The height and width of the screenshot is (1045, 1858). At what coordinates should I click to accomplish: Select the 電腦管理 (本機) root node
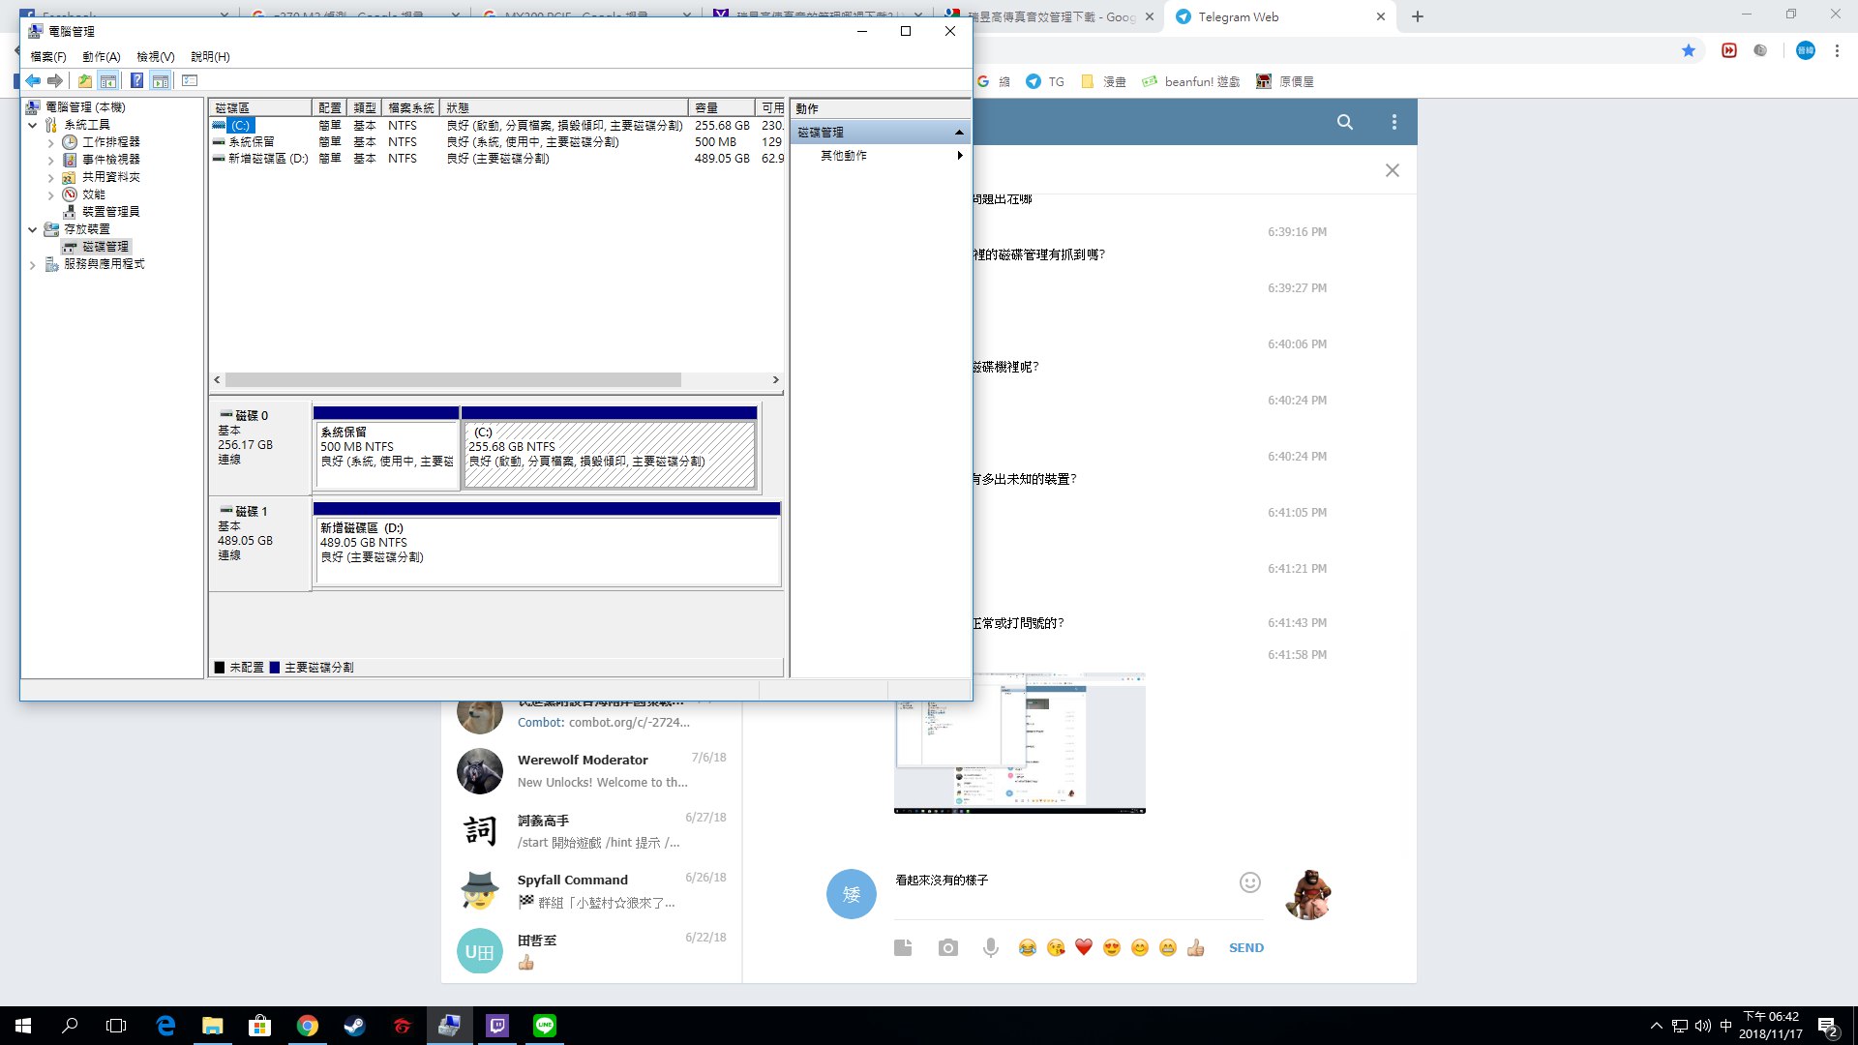point(85,107)
